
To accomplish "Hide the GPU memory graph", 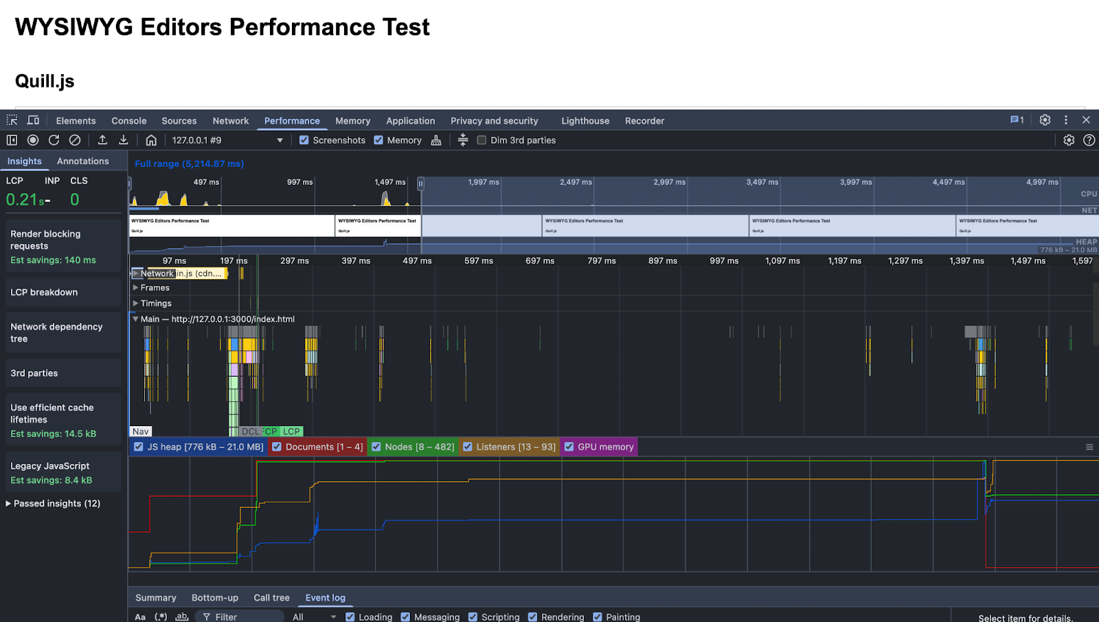I will [x=569, y=447].
